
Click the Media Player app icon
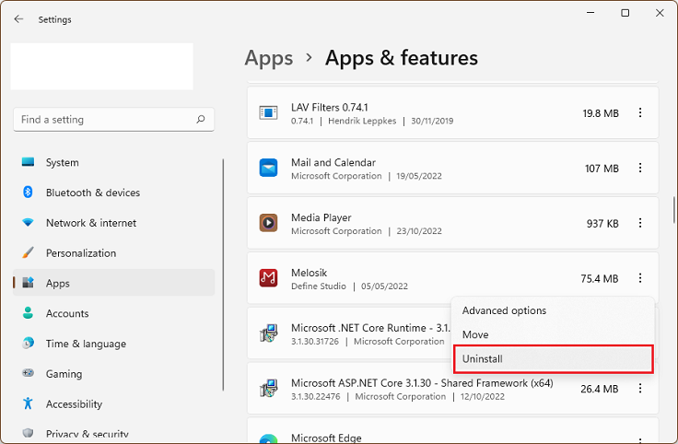point(268,223)
